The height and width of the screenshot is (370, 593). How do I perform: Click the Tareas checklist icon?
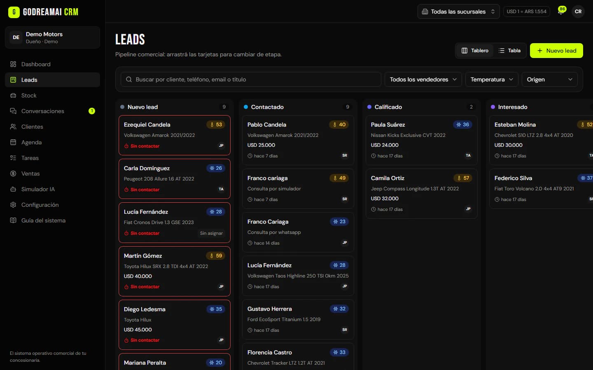(x=13, y=158)
